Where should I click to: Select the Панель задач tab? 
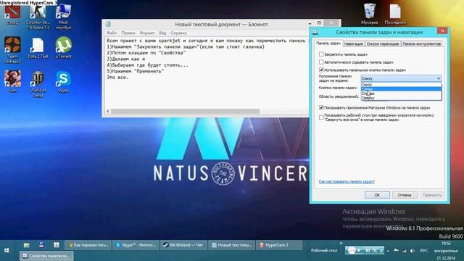328,43
